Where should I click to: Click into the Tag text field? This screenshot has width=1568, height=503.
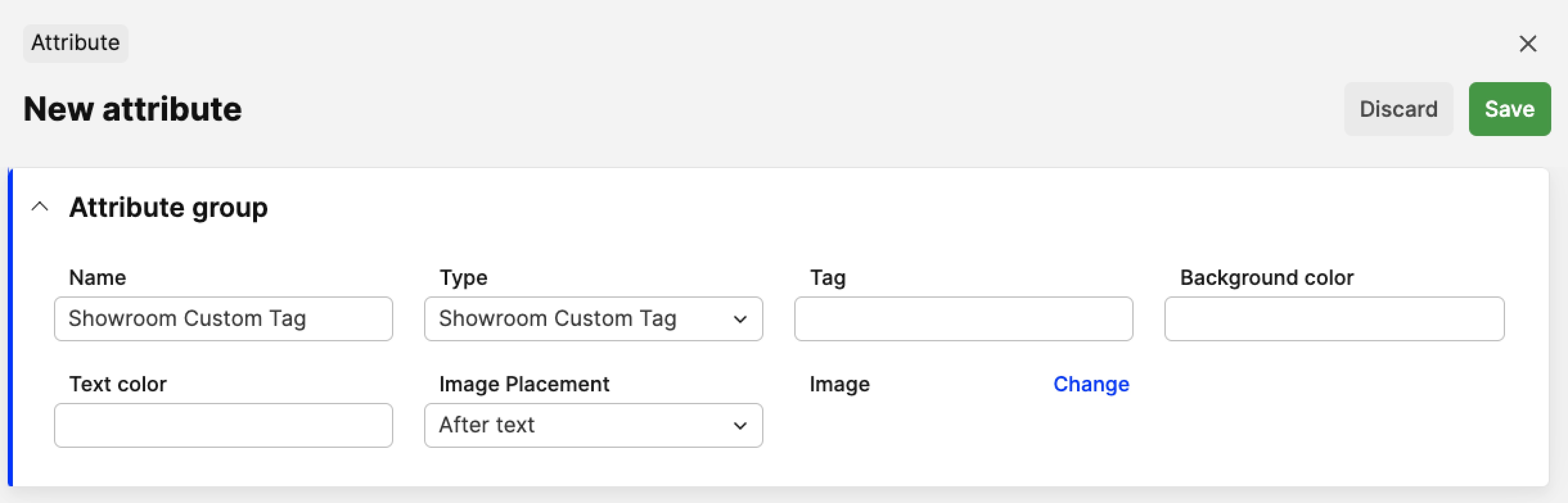(x=963, y=319)
